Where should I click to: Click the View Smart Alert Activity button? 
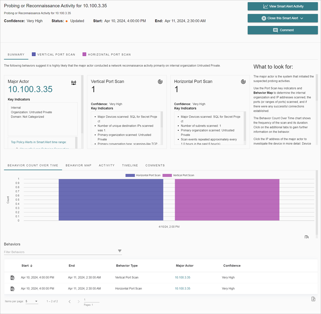click(282, 6)
